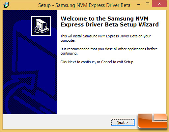Open the setup icon system menu

tap(6, 5)
